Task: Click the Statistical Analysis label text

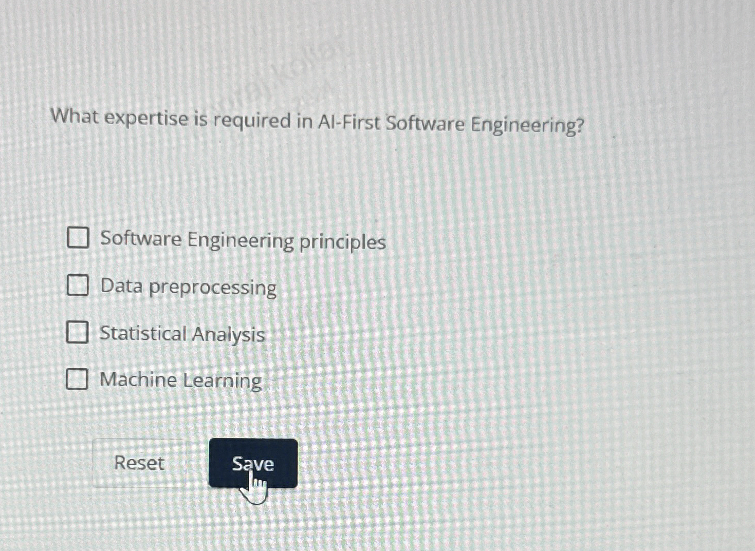Action: pyautogui.click(x=182, y=334)
